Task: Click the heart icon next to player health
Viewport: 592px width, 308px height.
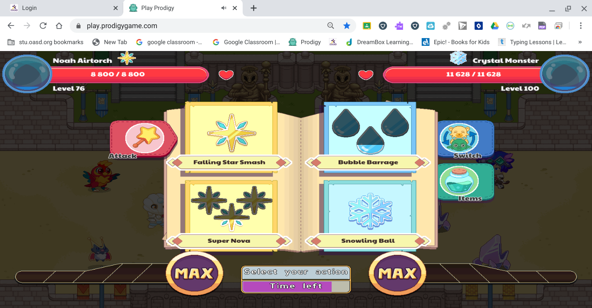Action: 226,75
